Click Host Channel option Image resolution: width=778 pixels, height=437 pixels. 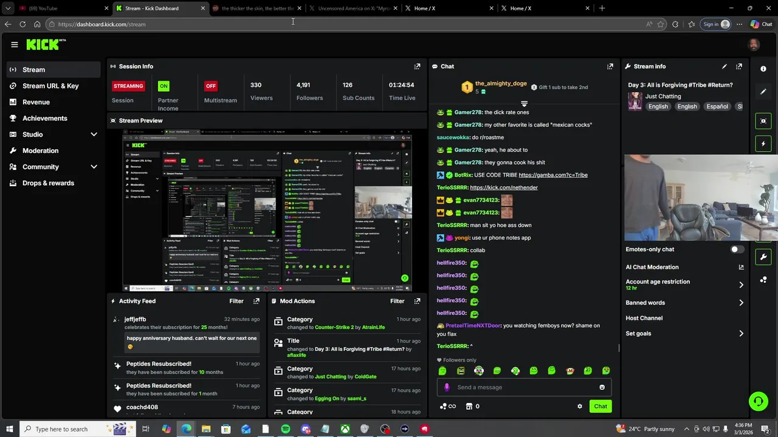(644, 318)
